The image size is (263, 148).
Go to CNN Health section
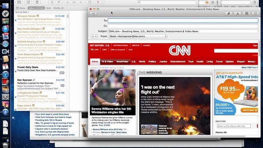click(200, 62)
